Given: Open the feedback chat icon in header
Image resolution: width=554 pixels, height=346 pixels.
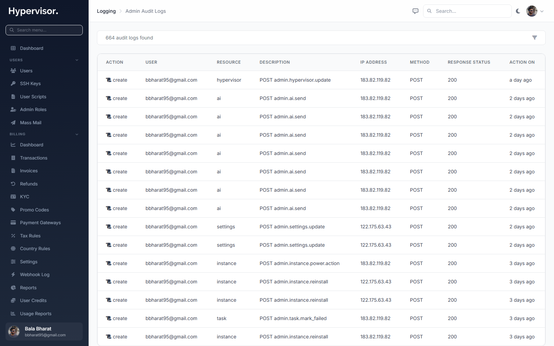Looking at the screenshot, I should tap(415, 11).
